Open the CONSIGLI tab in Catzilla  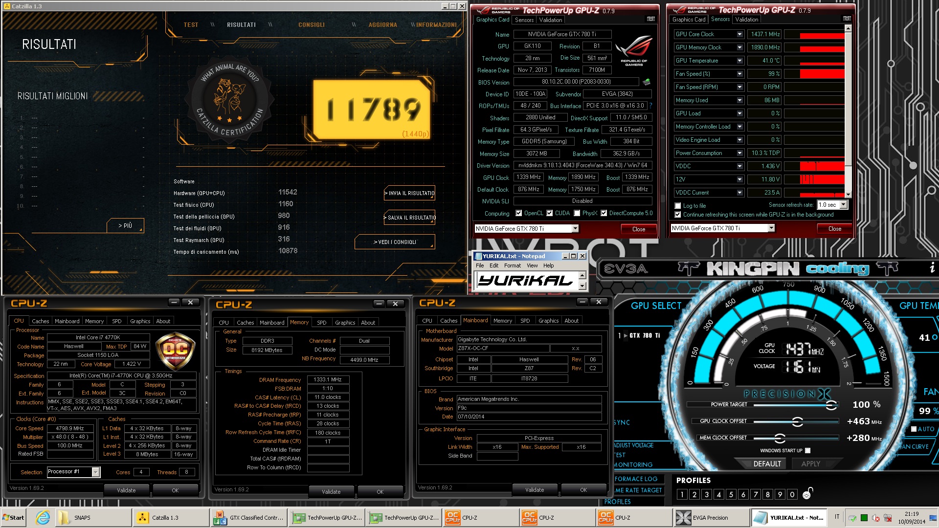pos(312,25)
